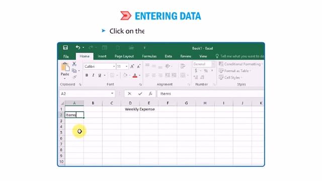Image resolution: width=322 pixels, height=181 pixels.
Task: Cancel entry with the X icon
Action: [129, 94]
